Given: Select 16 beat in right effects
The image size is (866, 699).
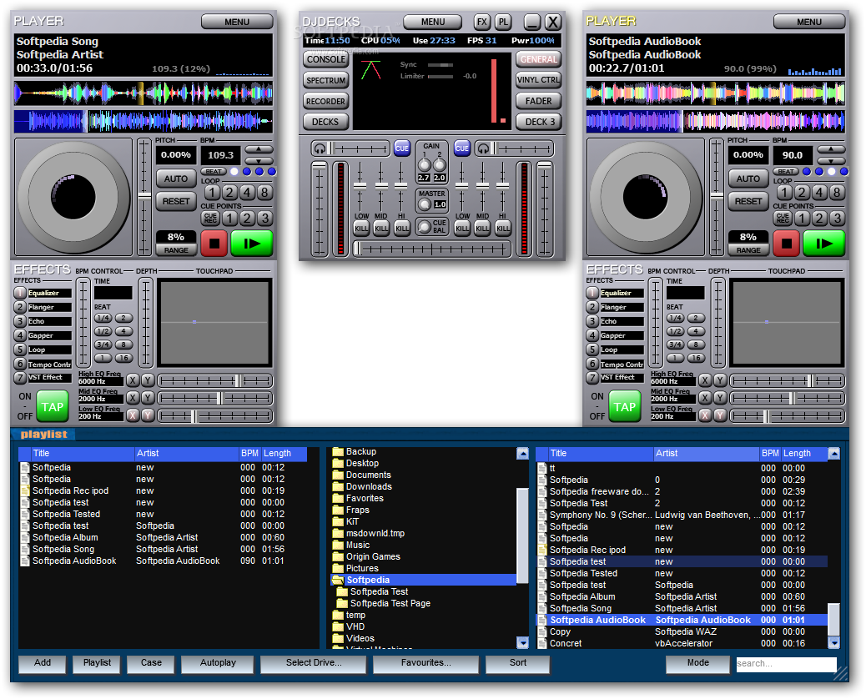Looking at the screenshot, I should 695,358.
